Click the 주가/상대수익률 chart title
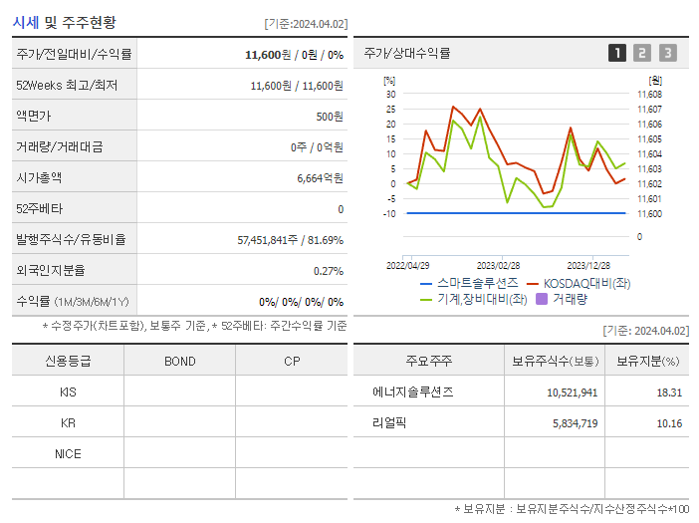The height and width of the screenshot is (523, 699). 406,53
